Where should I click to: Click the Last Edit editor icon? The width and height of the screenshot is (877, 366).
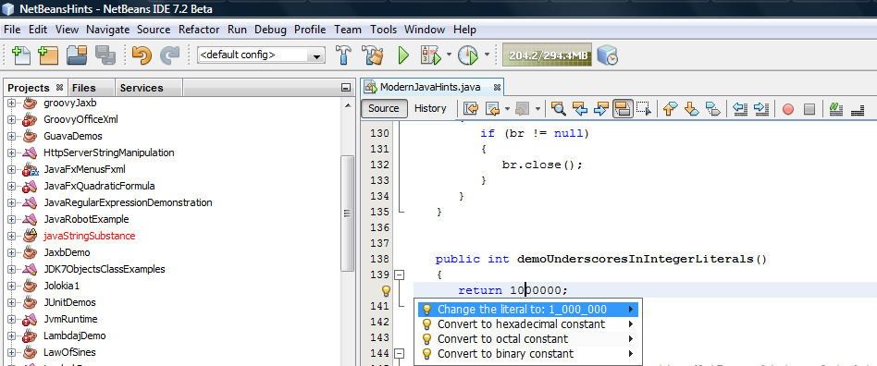pyautogui.click(x=472, y=109)
